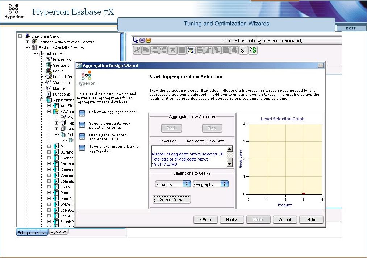
Task: Open Help in the wizard
Action: pyautogui.click(x=311, y=220)
